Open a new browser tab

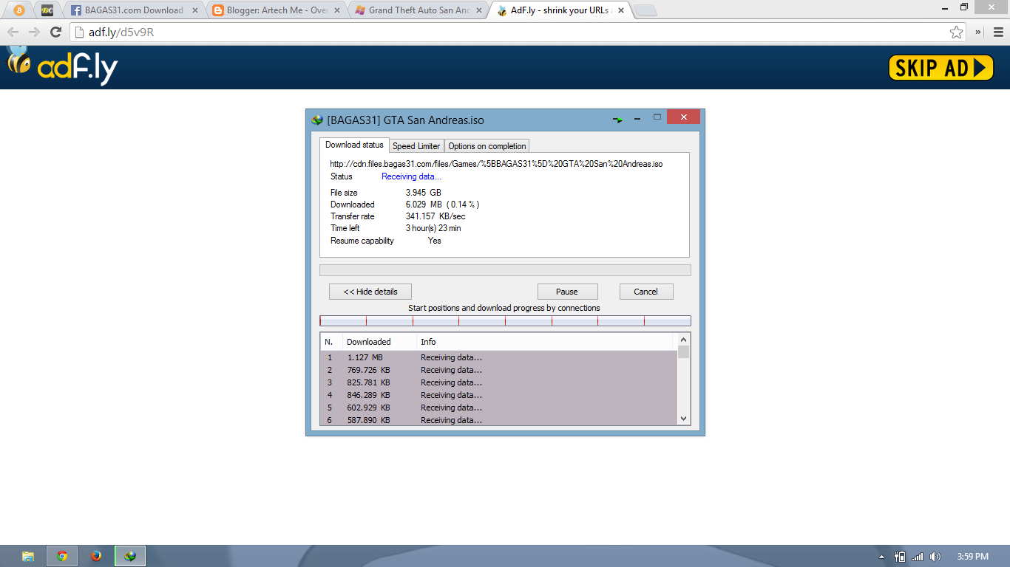pos(645,10)
